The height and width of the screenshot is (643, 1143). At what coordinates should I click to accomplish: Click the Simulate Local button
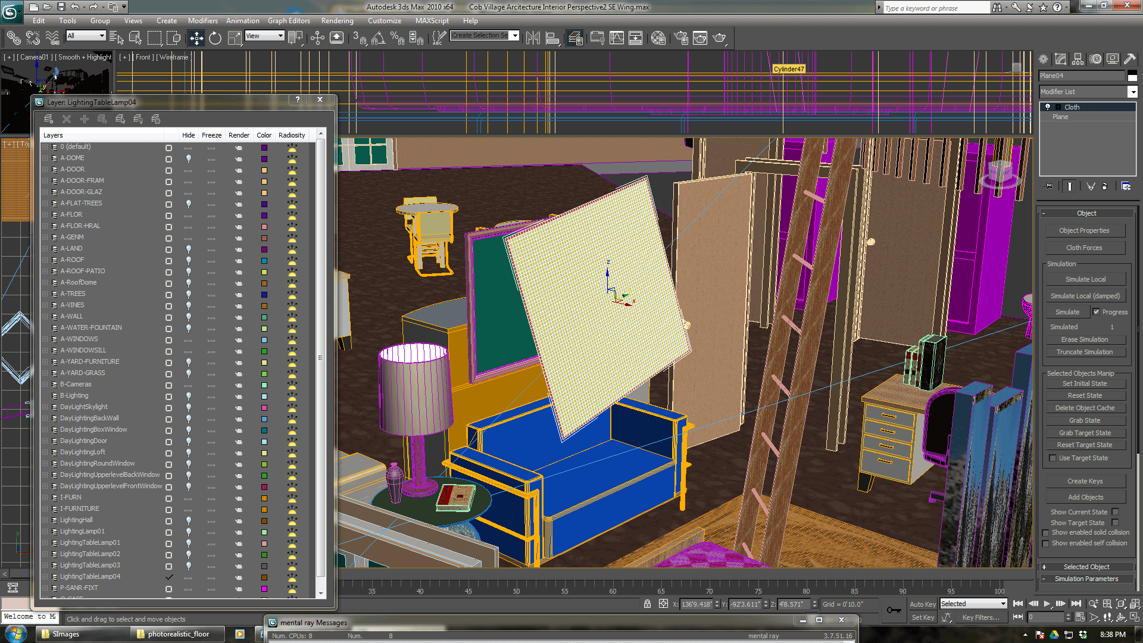(x=1085, y=279)
